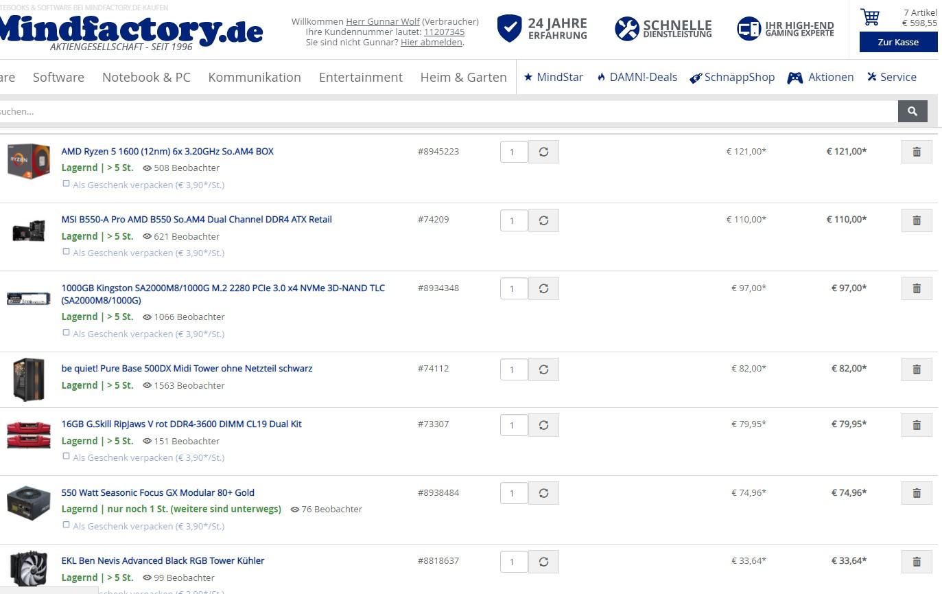Select the € 74,96* total price
This screenshot has width=942, height=594.
849,492
